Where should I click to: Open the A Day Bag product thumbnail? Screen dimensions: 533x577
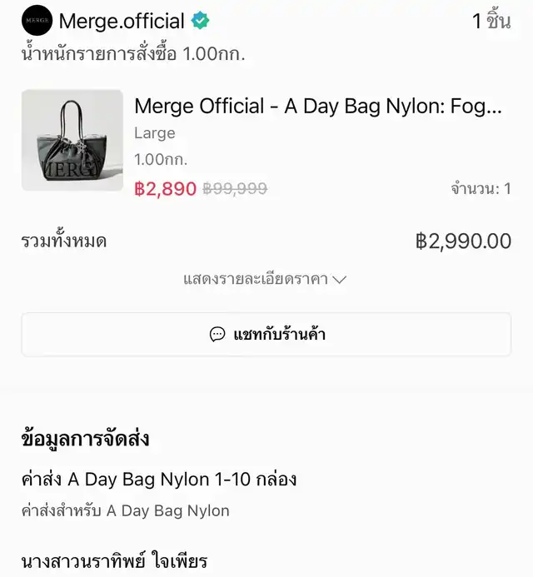(72, 140)
